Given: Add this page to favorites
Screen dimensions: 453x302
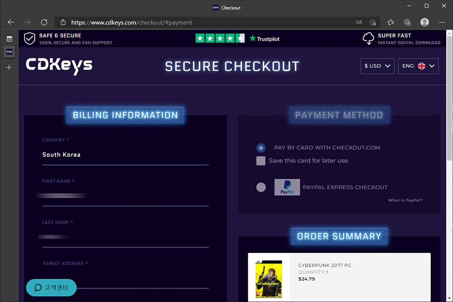Looking at the screenshot, I should click(x=373, y=22).
